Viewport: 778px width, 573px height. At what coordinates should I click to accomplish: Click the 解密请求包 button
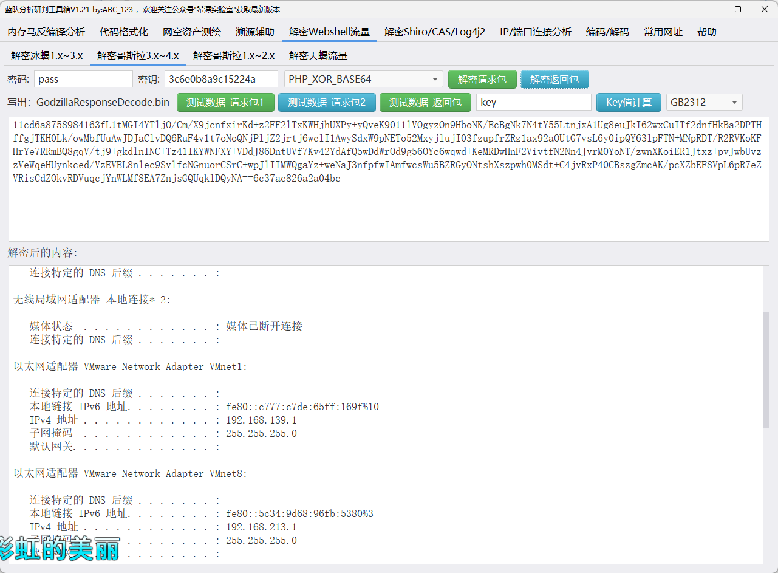(482, 80)
